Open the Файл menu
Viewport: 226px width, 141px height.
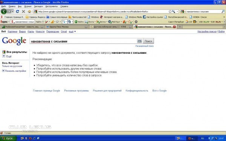pyautogui.click(x=4, y=6)
